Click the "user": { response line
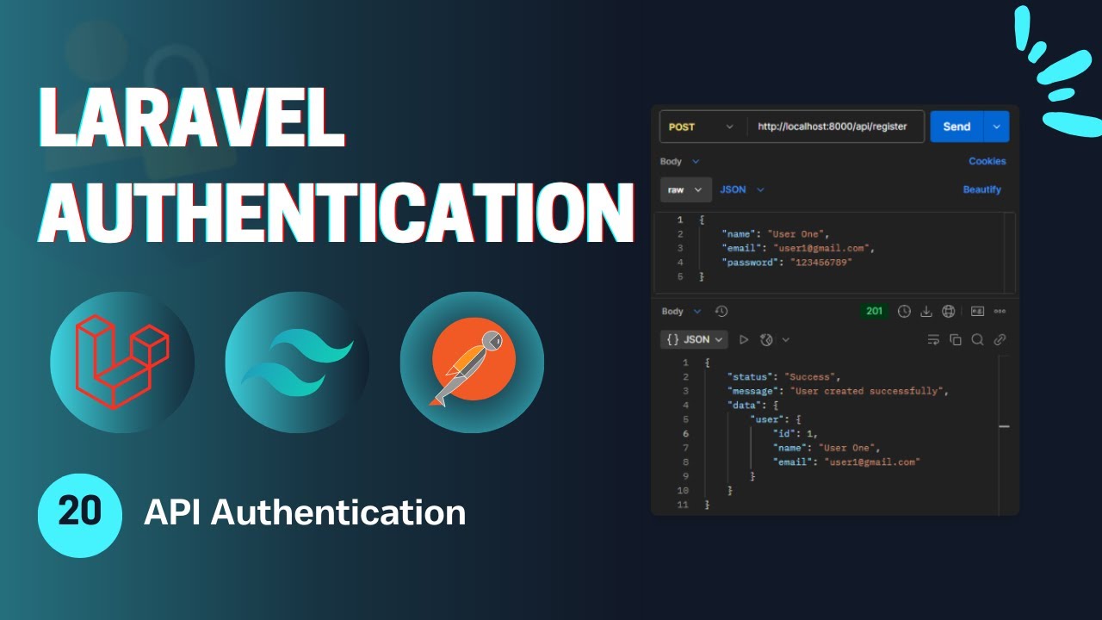 (x=776, y=419)
